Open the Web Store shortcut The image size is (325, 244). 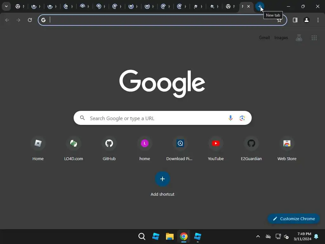point(287,149)
